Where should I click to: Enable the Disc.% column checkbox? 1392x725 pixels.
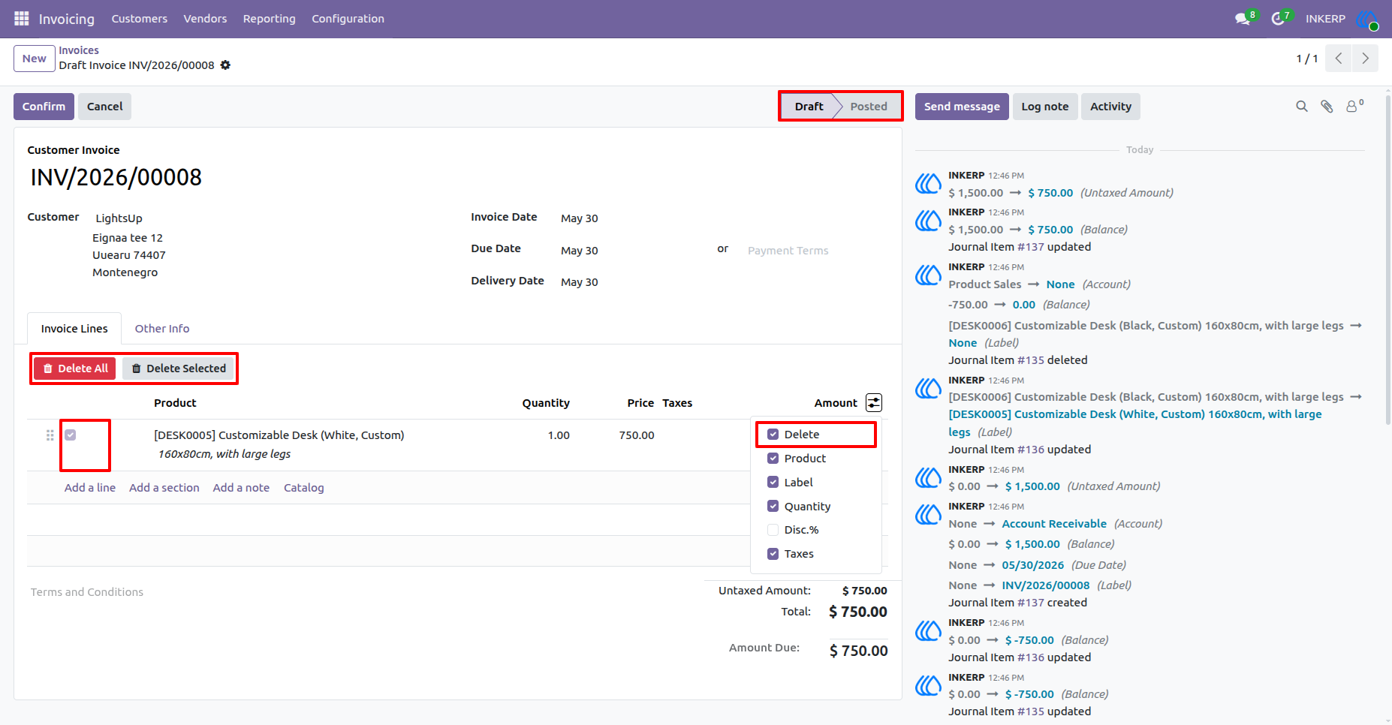tap(773, 530)
